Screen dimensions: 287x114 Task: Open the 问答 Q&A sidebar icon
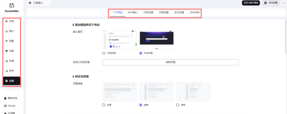[6, 51]
